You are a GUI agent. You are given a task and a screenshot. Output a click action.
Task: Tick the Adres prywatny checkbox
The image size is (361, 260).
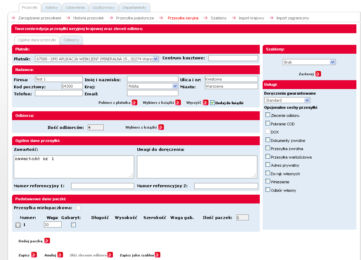[x=268, y=165]
